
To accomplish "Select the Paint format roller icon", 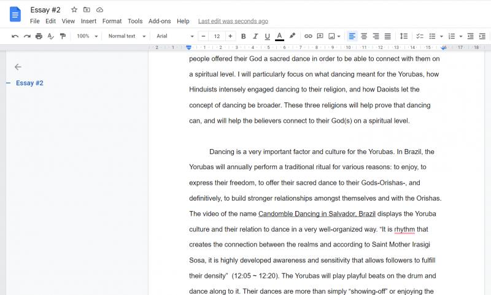I will [63, 36].
